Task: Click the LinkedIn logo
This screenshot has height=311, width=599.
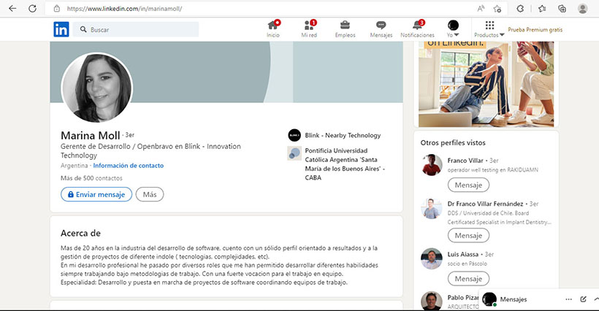Action: pos(61,29)
